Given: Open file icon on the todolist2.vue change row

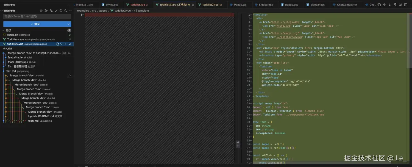Looking at the screenshot, I should tap(57, 44).
